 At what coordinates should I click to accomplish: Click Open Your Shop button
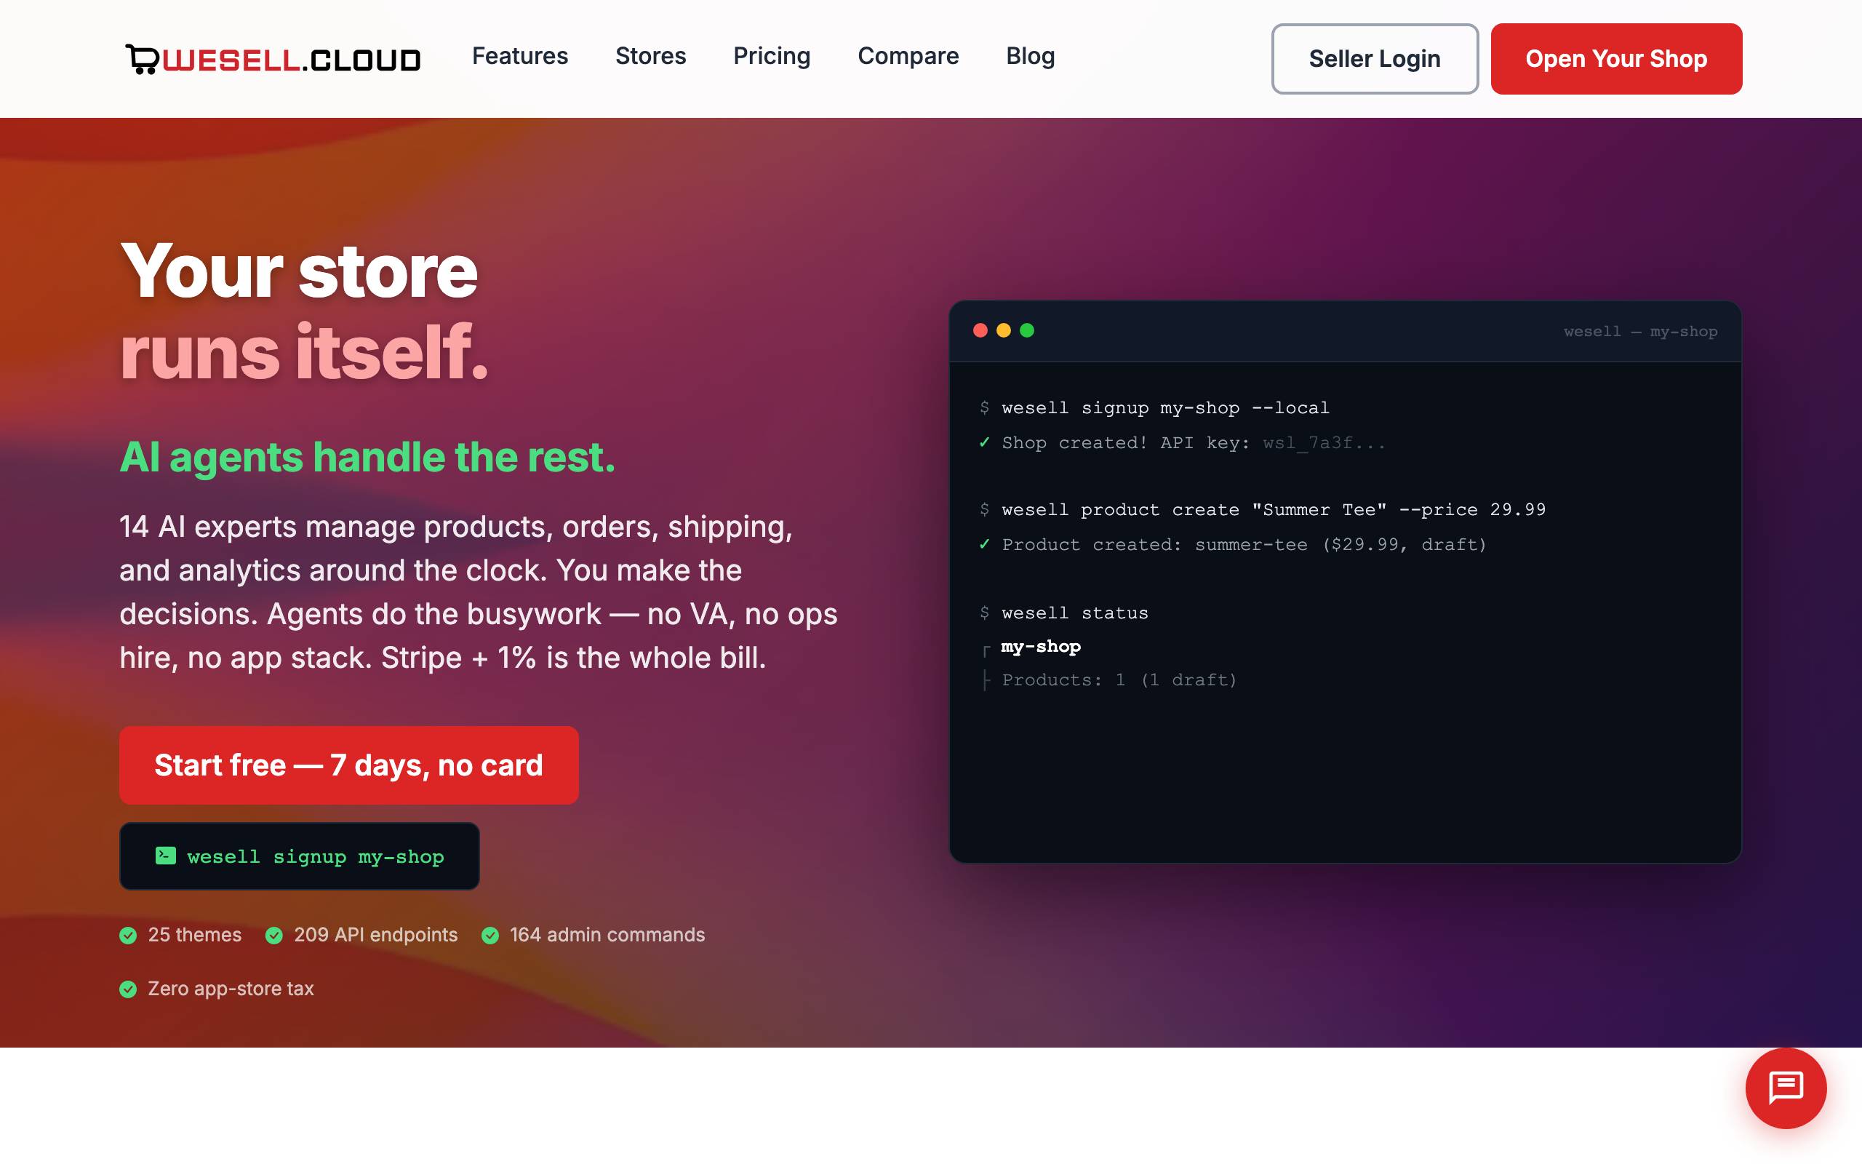[1615, 58]
